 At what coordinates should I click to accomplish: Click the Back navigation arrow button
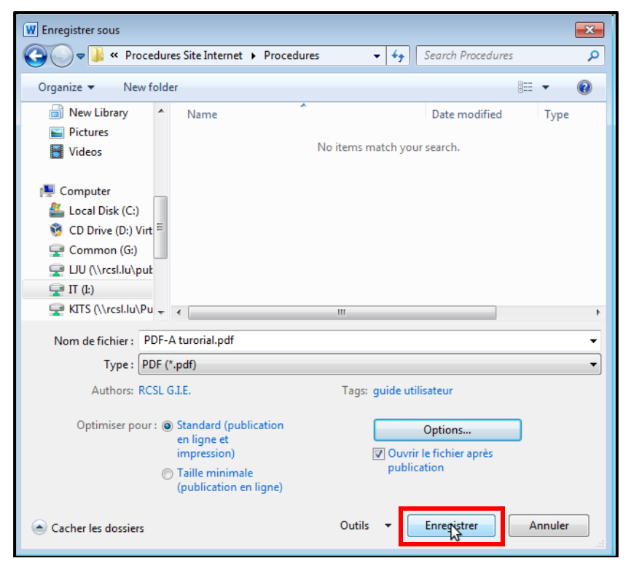click(x=35, y=55)
